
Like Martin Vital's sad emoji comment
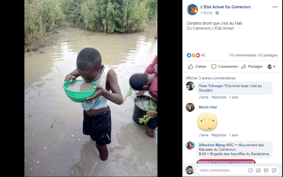point(203,135)
